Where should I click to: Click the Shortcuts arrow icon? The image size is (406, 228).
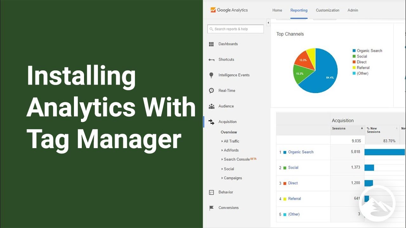[211, 60]
